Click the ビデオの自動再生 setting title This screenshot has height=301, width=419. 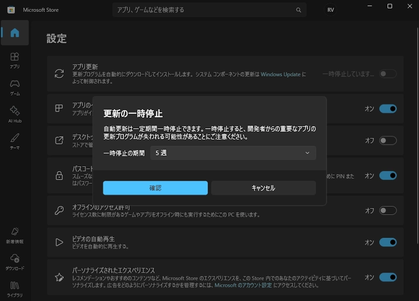click(93, 239)
